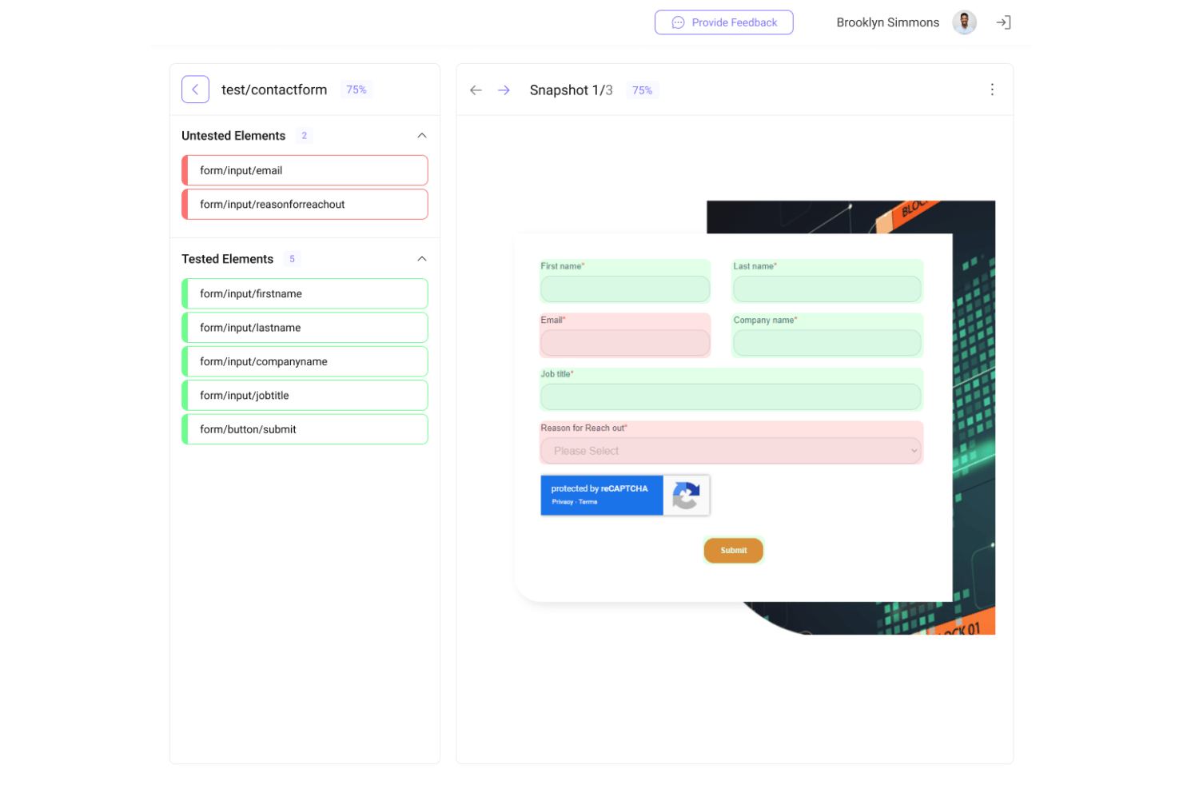Click the Tested Elements count badge 5
The width and height of the screenshot is (1183, 789).
pos(292,259)
